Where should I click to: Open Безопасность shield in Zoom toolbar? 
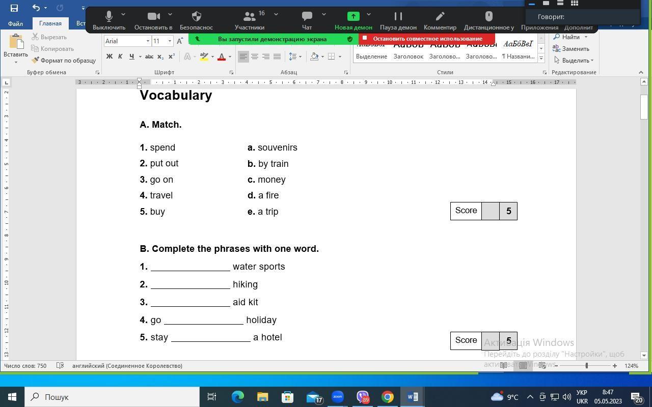(196, 20)
